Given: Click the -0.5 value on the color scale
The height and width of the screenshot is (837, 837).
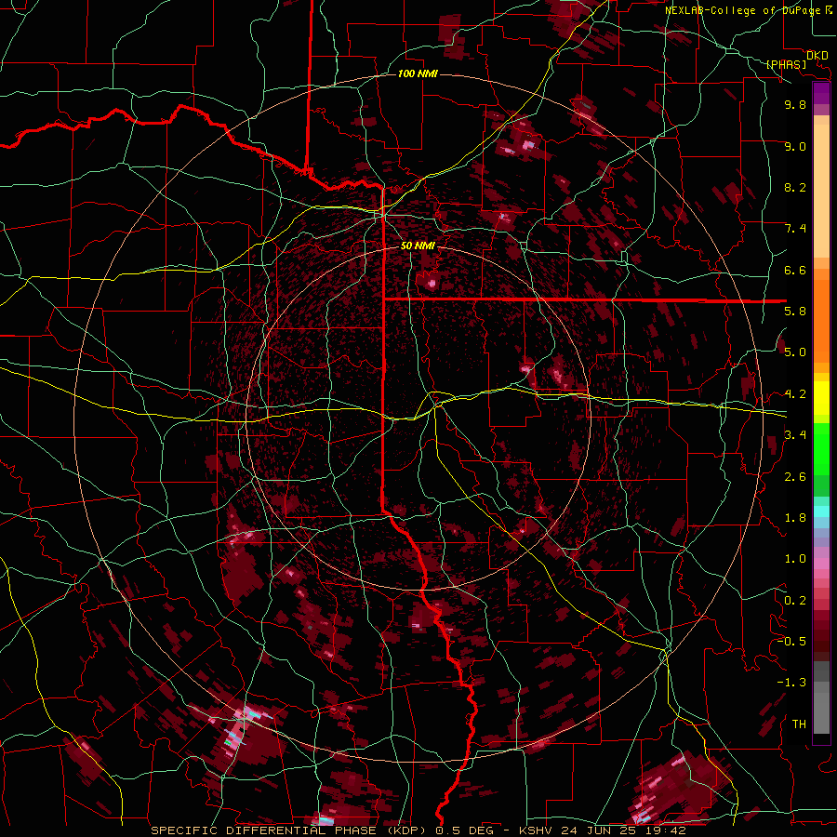Looking at the screenshot, I should click(x=791, y=641).
